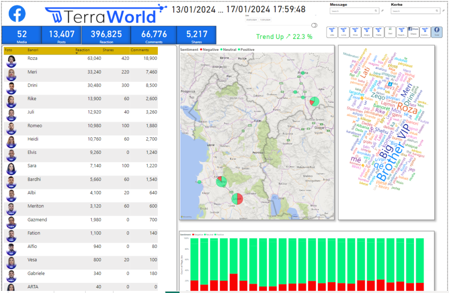The width and height of the screenshot is (449, 293).
Task: Click Gazmend's profile photo
Action: (x=11, y=223)
